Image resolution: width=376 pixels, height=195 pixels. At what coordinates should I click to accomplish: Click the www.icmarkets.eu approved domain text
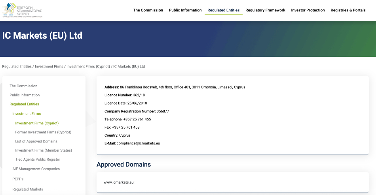[x=119, y=182]
